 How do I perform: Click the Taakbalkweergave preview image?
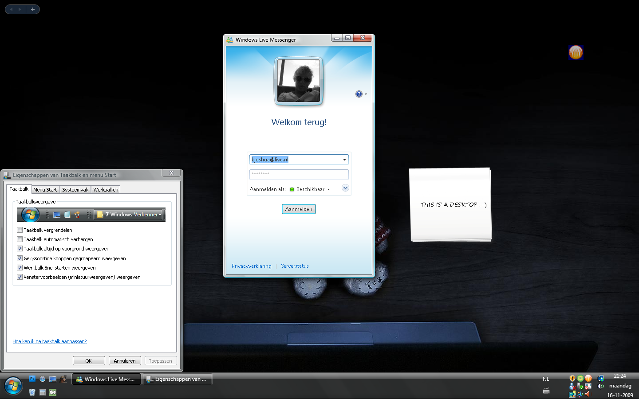point(91,215)
